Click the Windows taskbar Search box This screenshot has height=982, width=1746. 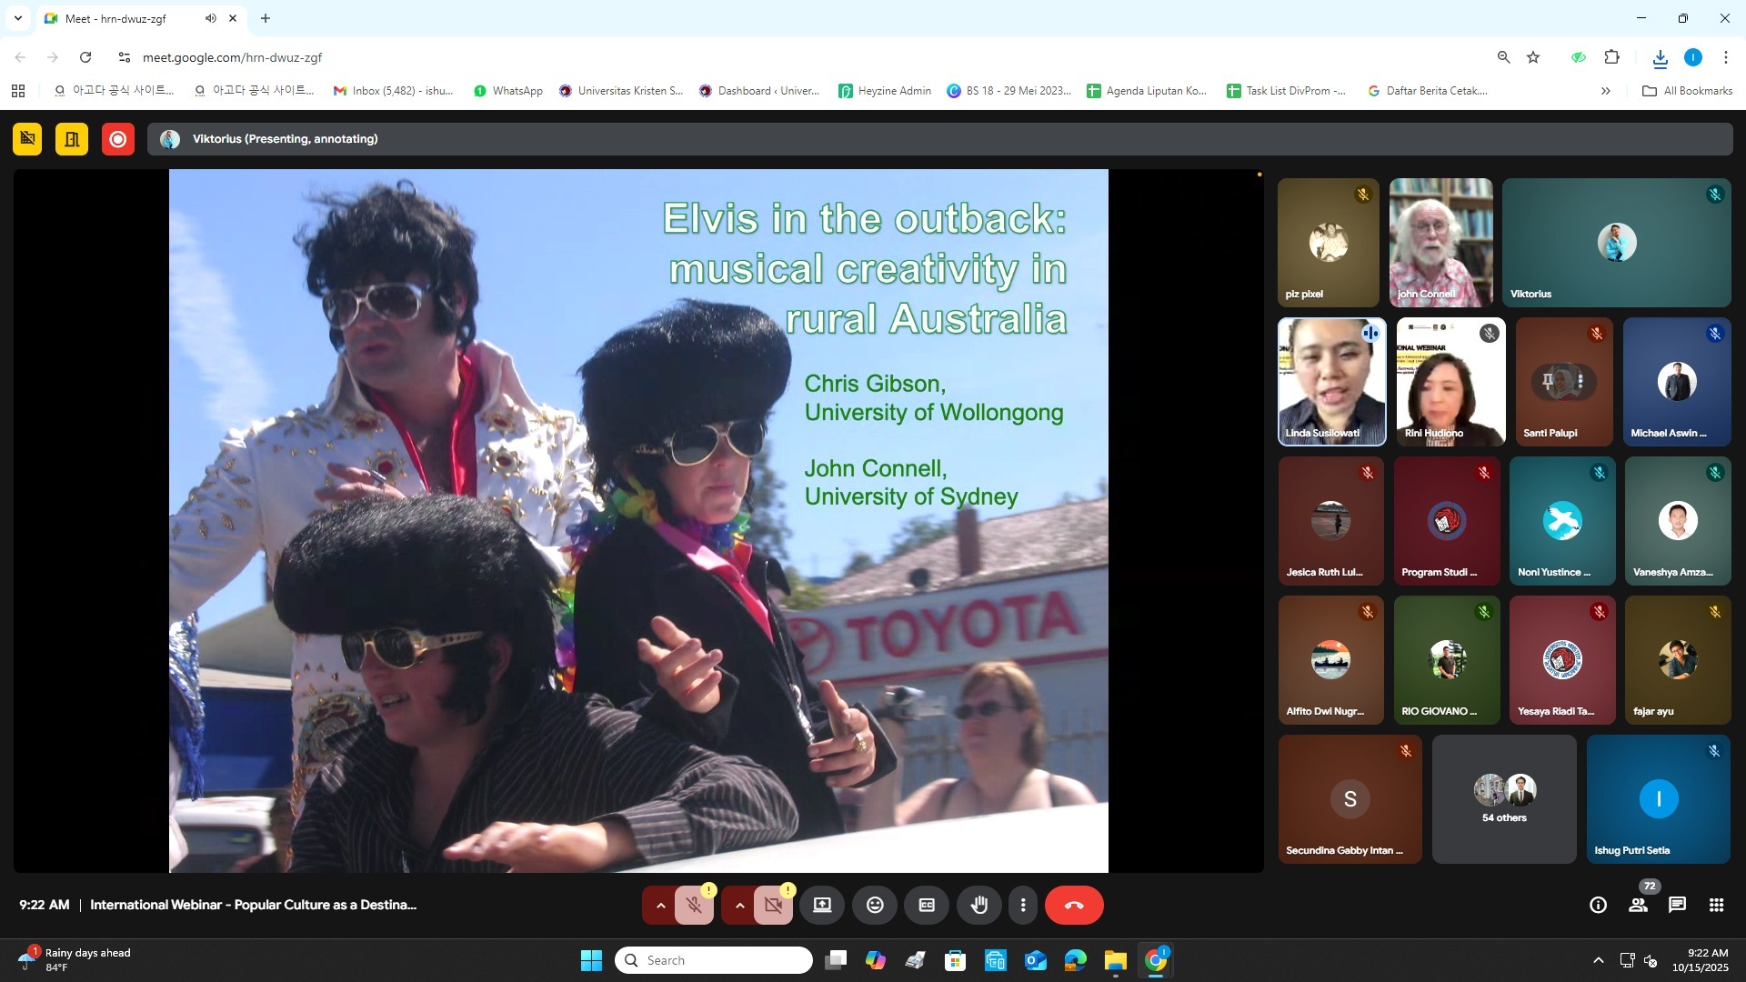tap(714, 960)
